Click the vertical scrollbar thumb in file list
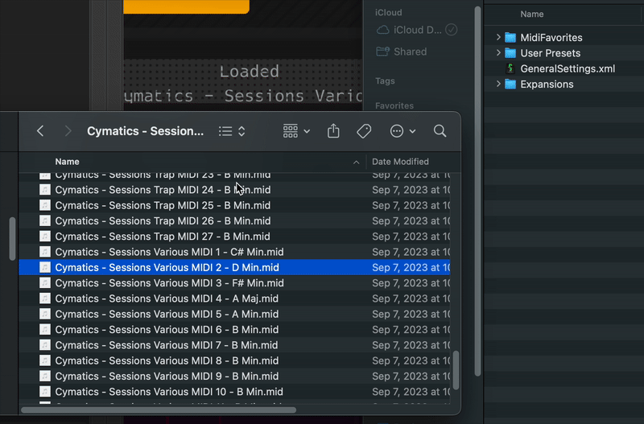The width and height of the screenshot is (644, 424). tap(456, 370)
